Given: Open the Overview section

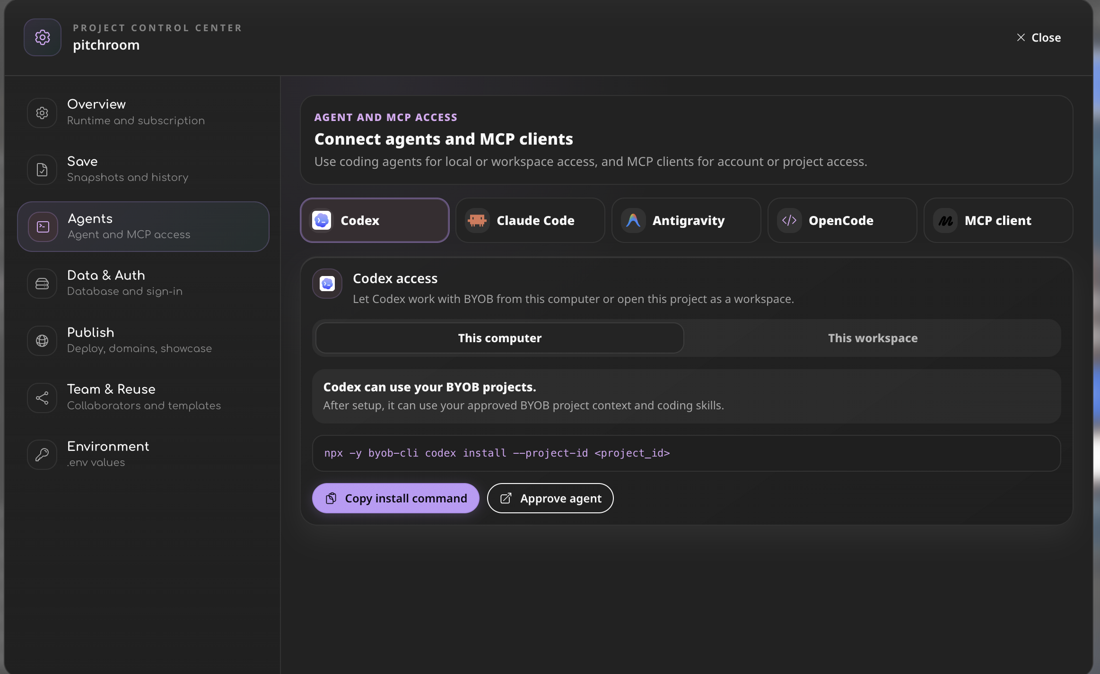Looking at the screenshot, I should click(143, 112).
